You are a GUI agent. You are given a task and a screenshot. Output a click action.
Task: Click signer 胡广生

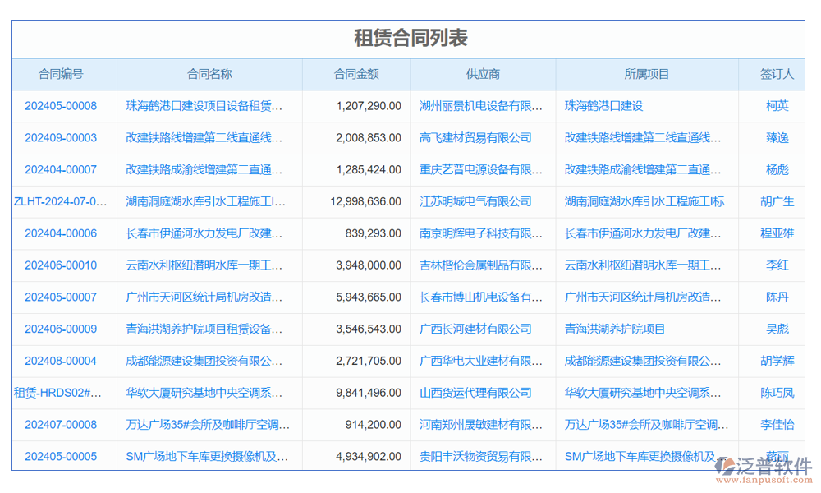click(777, 201)
